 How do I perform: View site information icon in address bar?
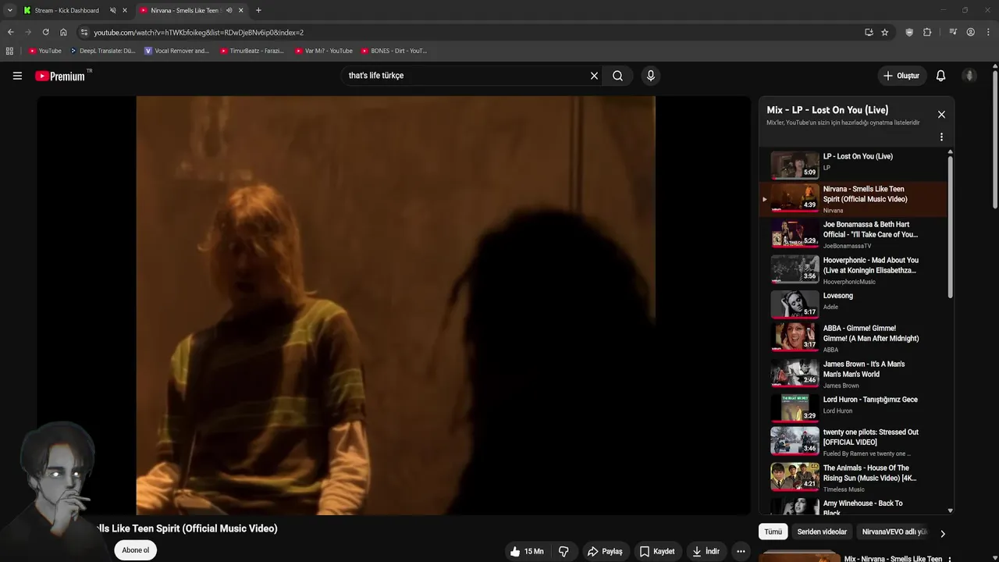pos(84,32)
